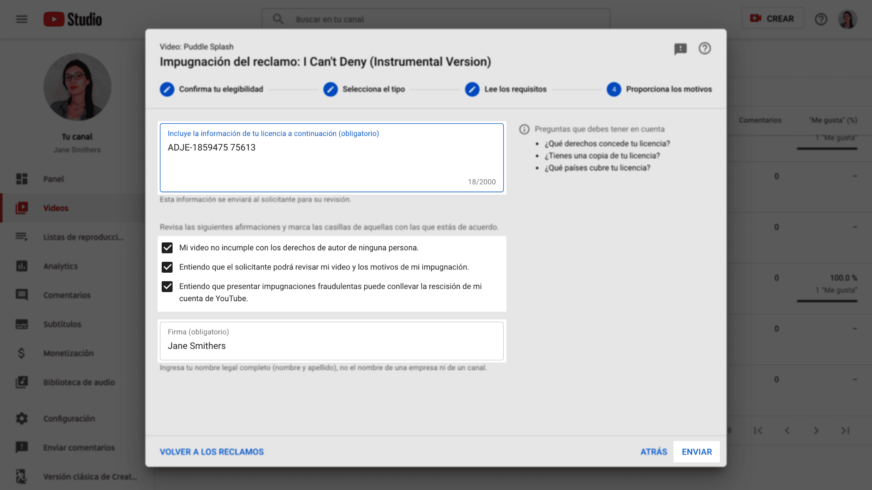Open Biblioteca de audio in the sidebar
This screenshot has width=872, height=490.
tap(79, 382)
